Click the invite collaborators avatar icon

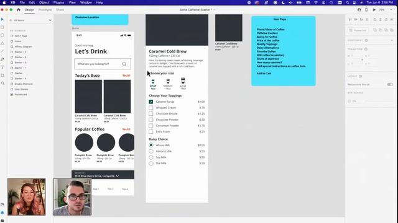359,10
